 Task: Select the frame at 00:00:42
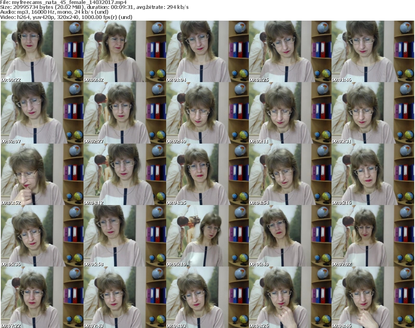coord(125,51)
